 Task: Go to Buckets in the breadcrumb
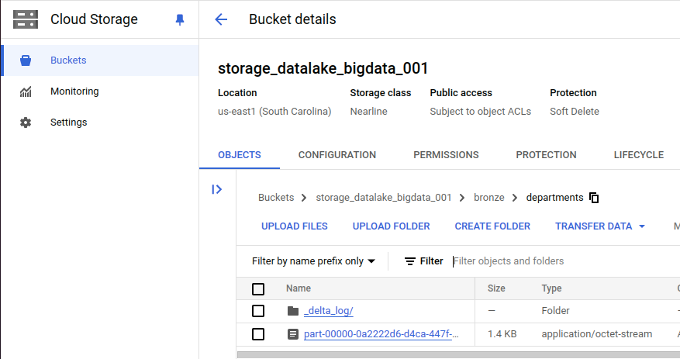tap(276, 198)
